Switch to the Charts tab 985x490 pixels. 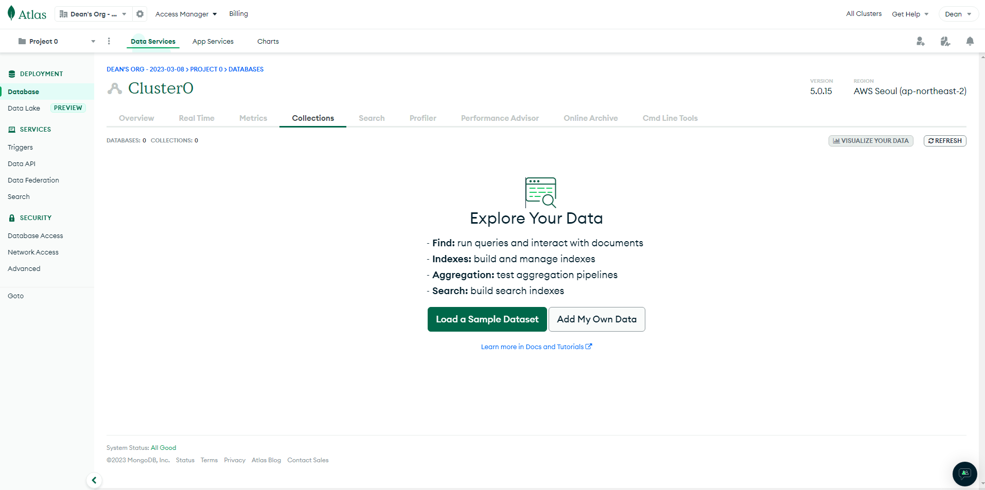click(x=268, y=41)
